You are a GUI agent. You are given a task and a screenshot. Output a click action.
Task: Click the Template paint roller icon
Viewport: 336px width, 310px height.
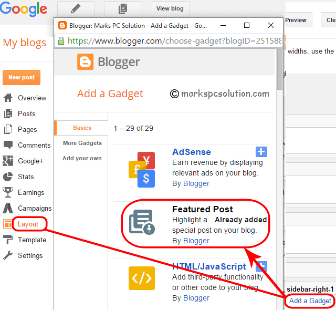pos(8,240)
